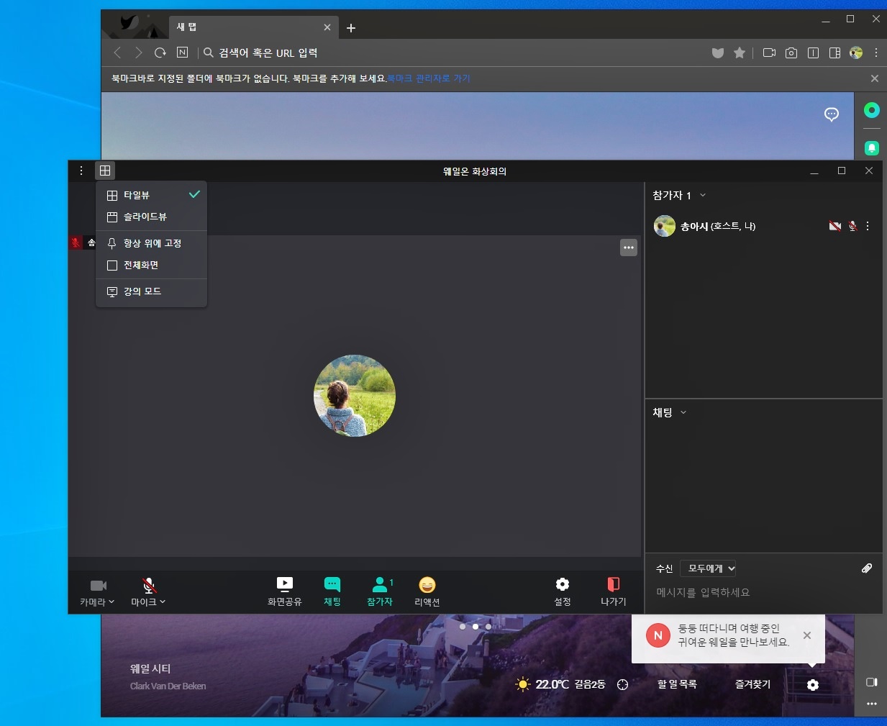This screenshot has height=726, width=887.
Task: Select 타일뷰 tile view option
Action: (151, 195)
